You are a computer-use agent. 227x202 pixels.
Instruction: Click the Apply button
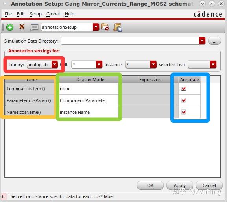tap(180, 185)
